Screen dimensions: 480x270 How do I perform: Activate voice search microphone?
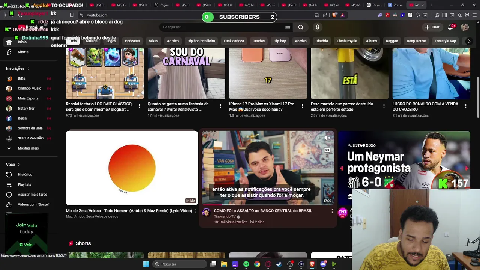[x=318, y=27]
